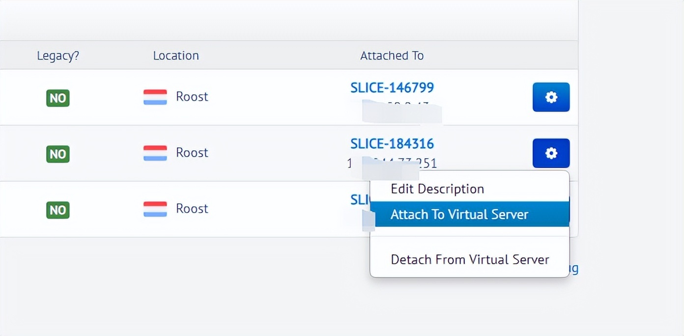Click the flag icon in SLICE-184316 row
This screenshot has width=684, height=336.
point(155,153)
